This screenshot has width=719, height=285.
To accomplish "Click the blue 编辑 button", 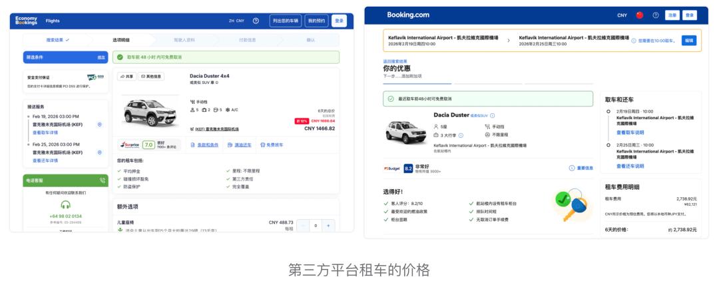I will click(x=689, y=41).
